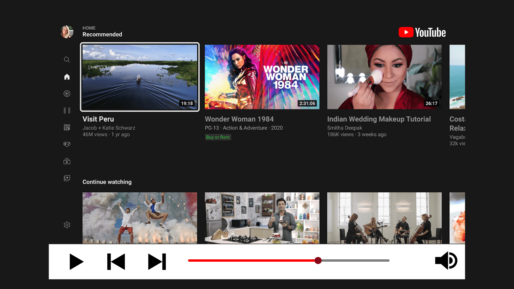Viewport: 514px width, 289px height.
Task: Open the Settings gear icon
Action: (x=67, y=225)
